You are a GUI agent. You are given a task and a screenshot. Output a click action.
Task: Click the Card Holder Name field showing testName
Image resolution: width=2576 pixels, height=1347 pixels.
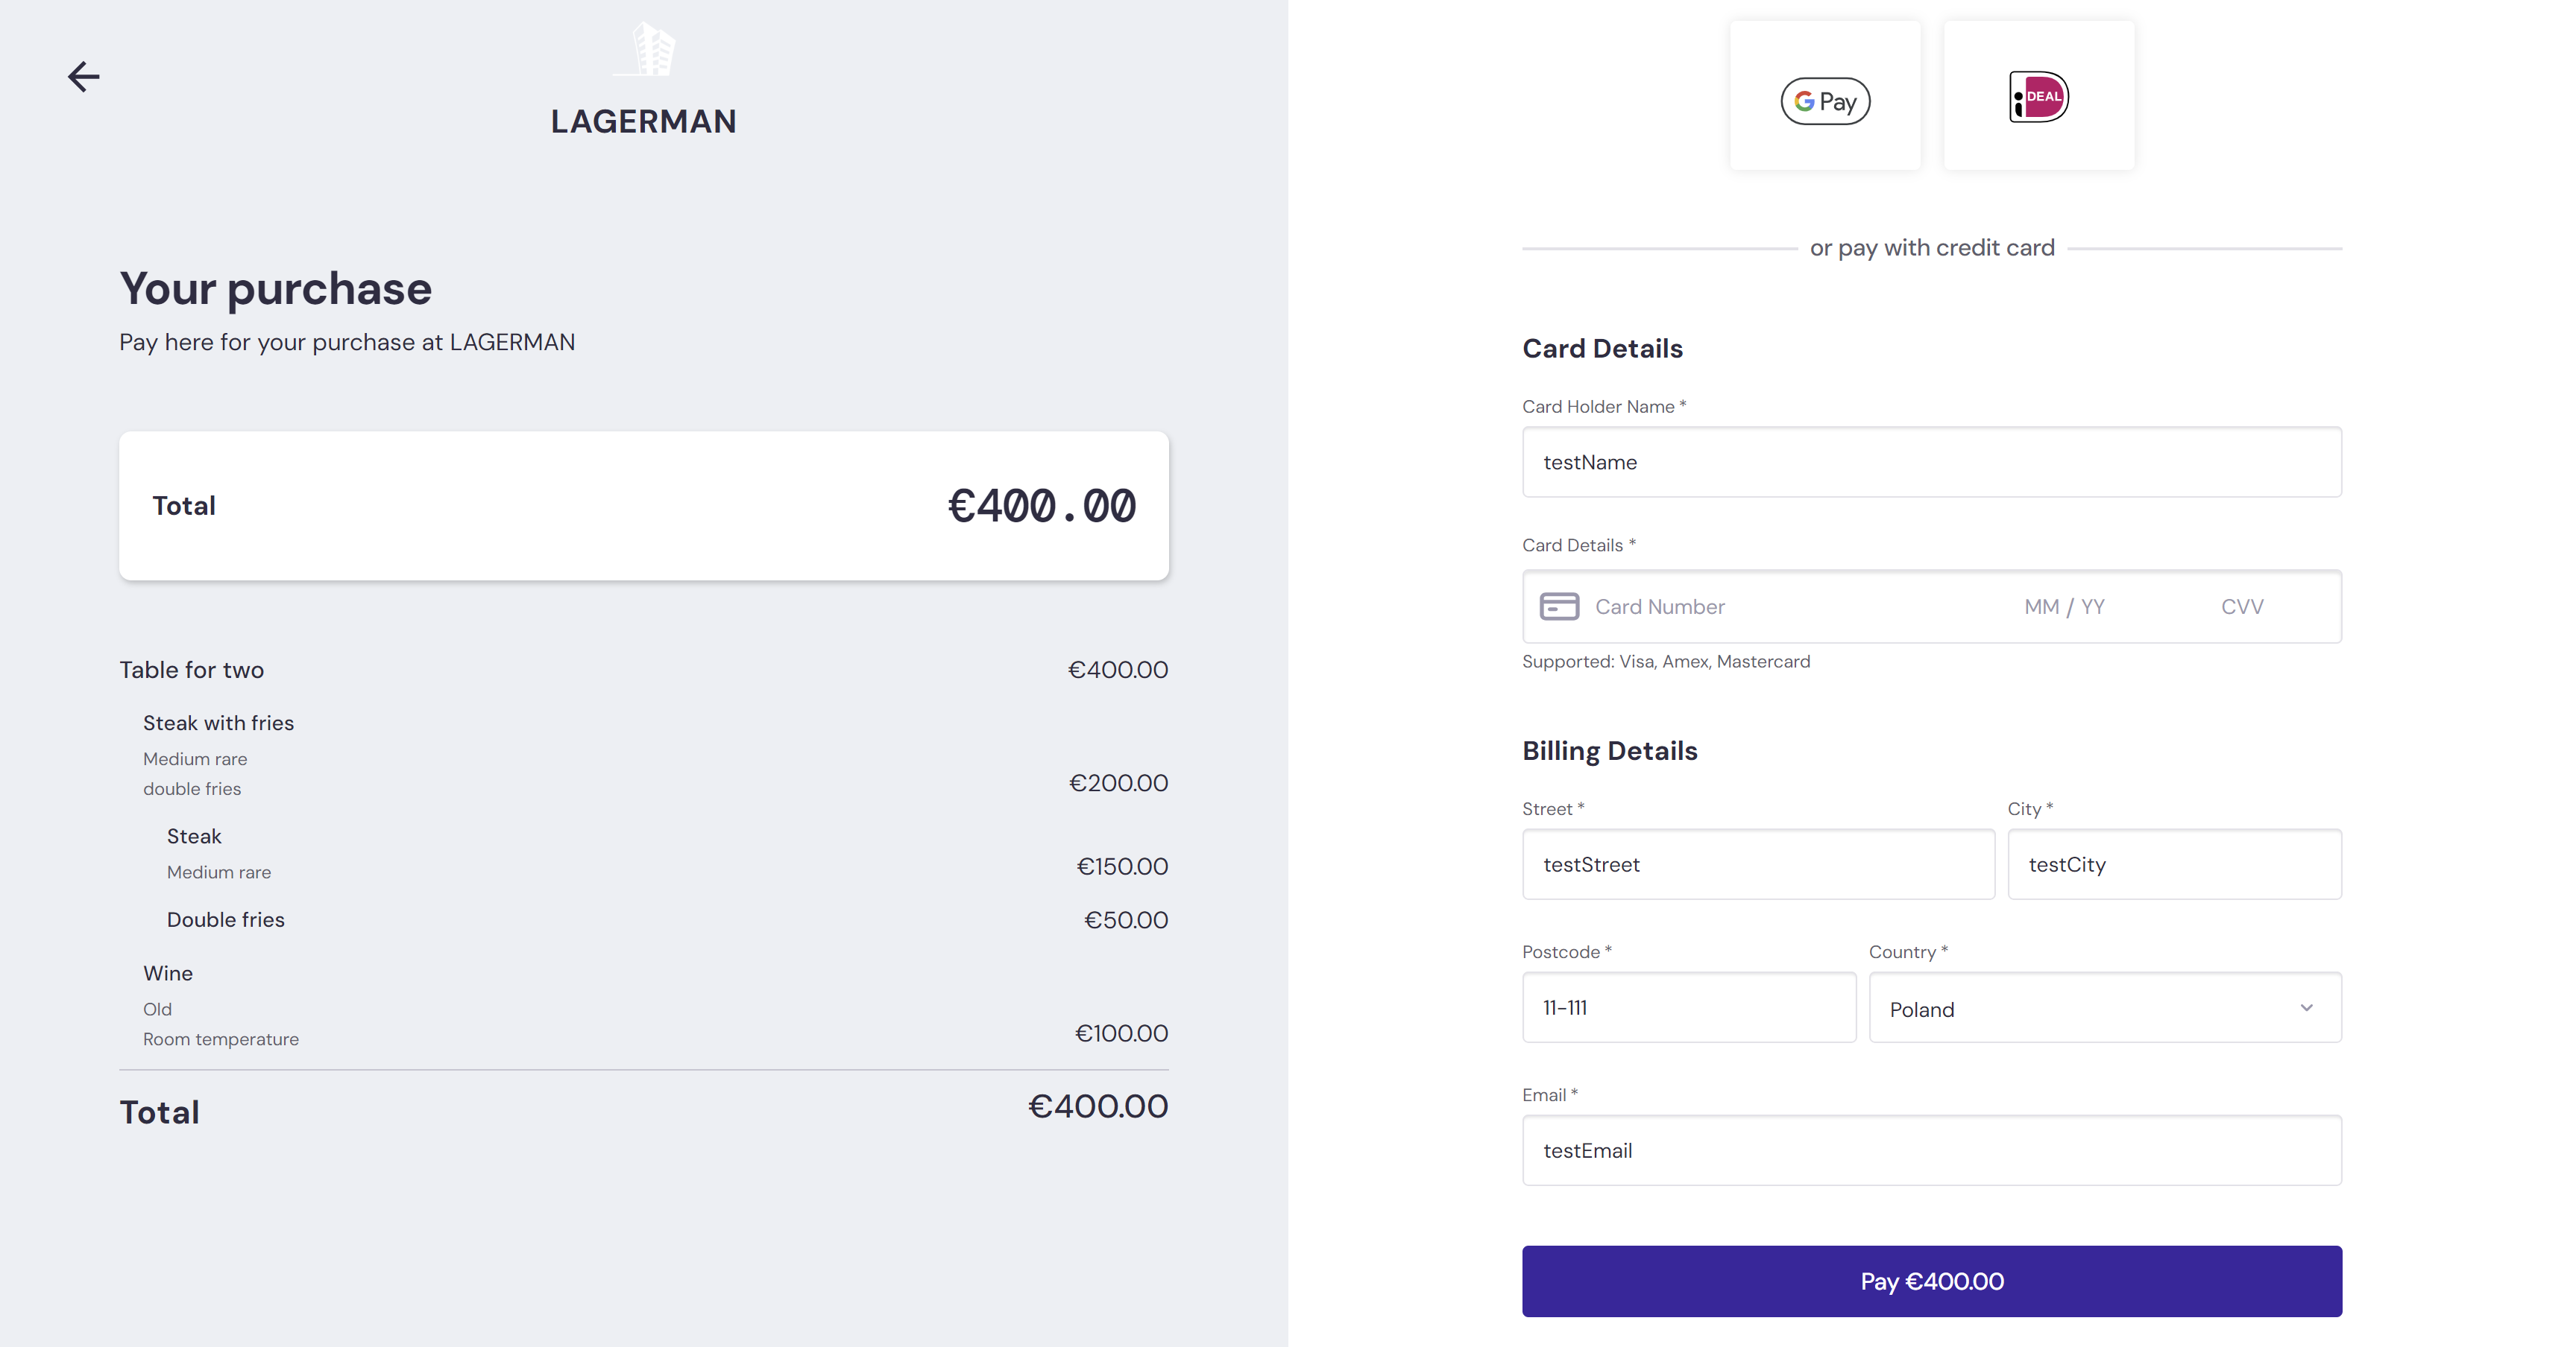(x=1930, y=462)
